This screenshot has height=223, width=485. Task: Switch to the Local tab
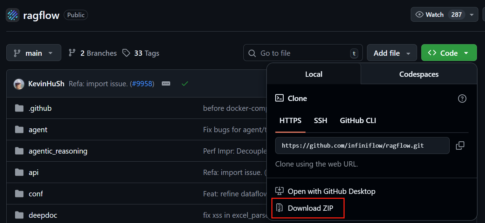[x=314, y=74]
